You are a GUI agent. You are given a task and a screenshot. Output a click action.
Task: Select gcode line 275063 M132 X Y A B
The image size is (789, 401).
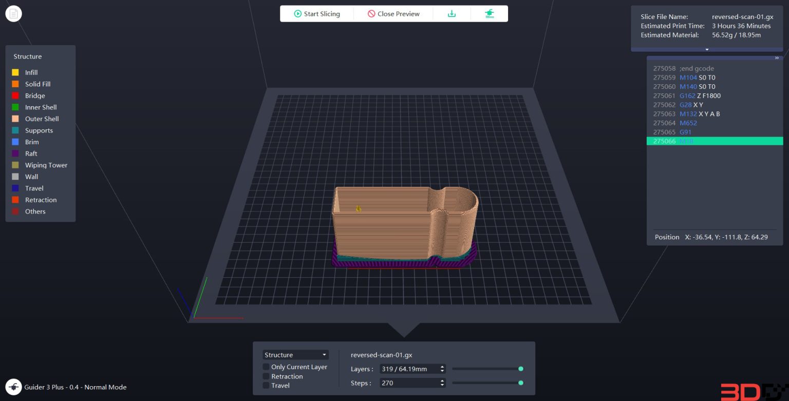click(x=715, y=114)
